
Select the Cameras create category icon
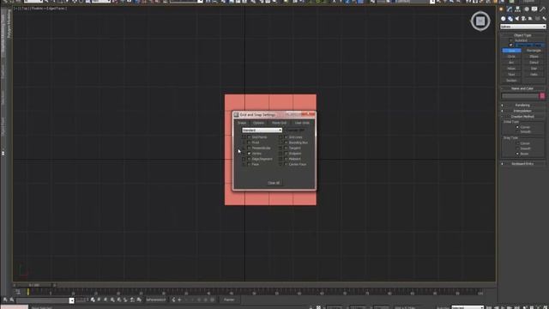(x=524, y=19)
